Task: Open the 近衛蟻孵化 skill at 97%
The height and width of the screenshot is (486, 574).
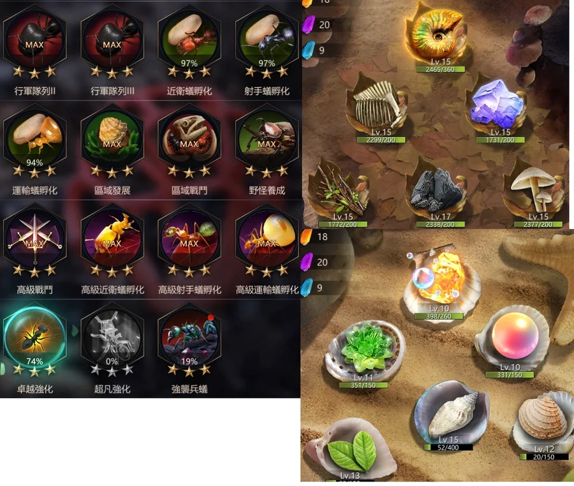Action: coord(189,39)
